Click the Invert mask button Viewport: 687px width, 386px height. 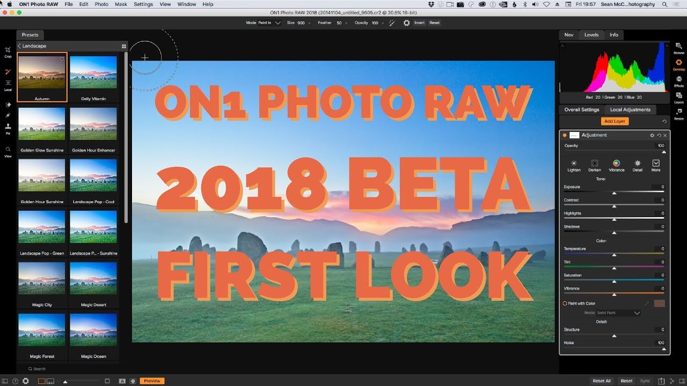(419, 23)
